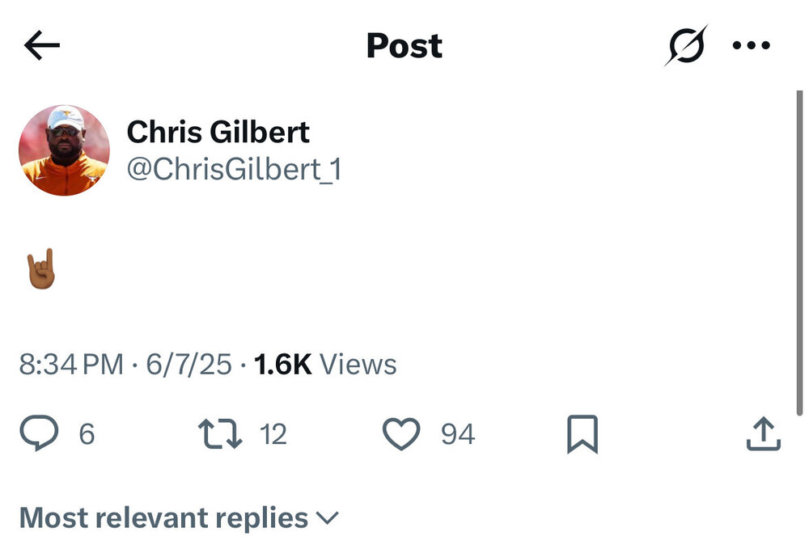
Task: Tap the reply speech bubble icon
Action: tap(39, 434)
